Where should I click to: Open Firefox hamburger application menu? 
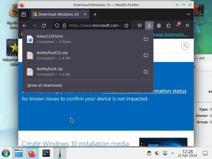pyautogui.click(x=187, y=25)
